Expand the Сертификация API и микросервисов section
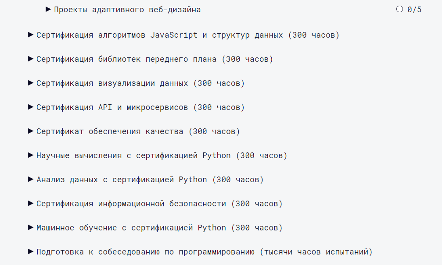This screenshot has width=442, height=265. (31, 107)
